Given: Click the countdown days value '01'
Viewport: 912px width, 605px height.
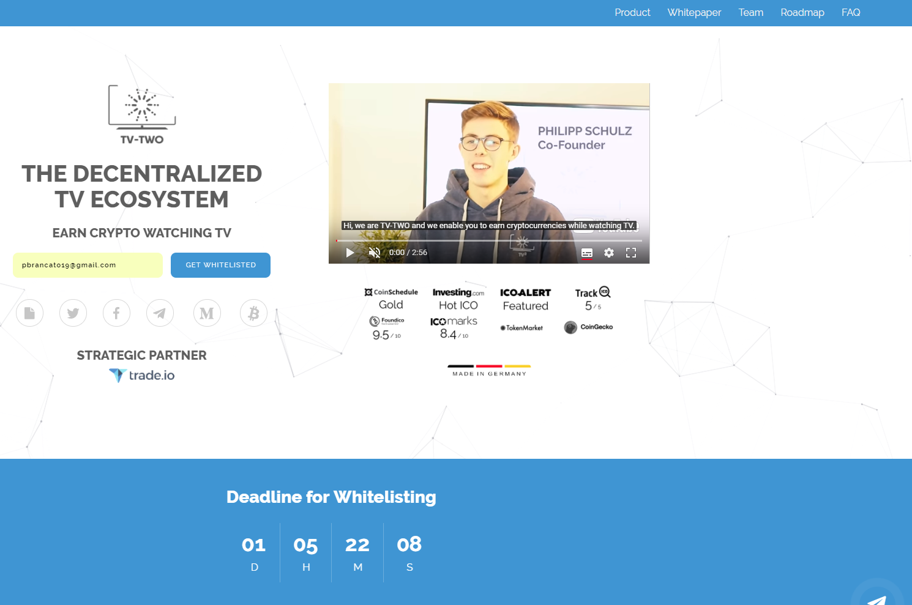Looking at the screenshot, I should coord(254,544).
